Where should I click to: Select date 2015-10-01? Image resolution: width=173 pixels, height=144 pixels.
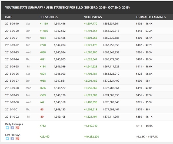[12, 109]
